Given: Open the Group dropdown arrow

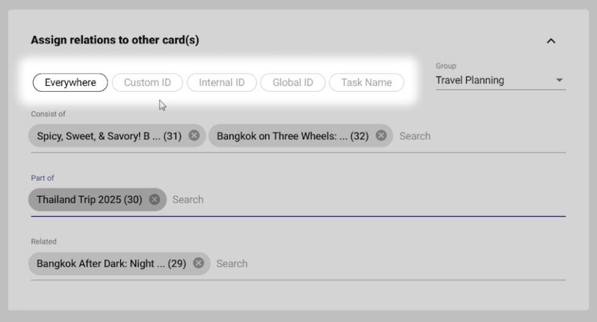Looking at the screenshot, I should [559, 80].
